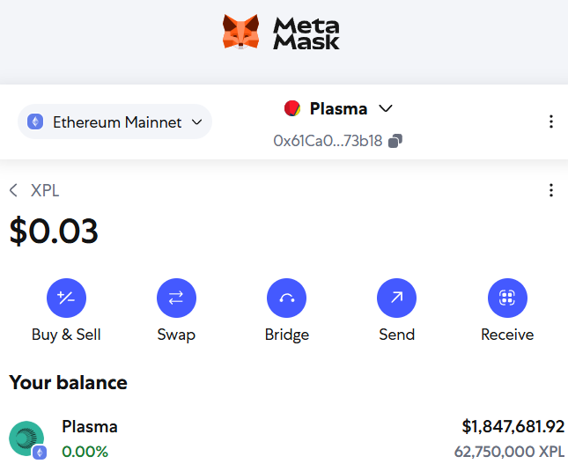
Task: Click the Plasma token logo in balance
Action: tap(26, 438)
